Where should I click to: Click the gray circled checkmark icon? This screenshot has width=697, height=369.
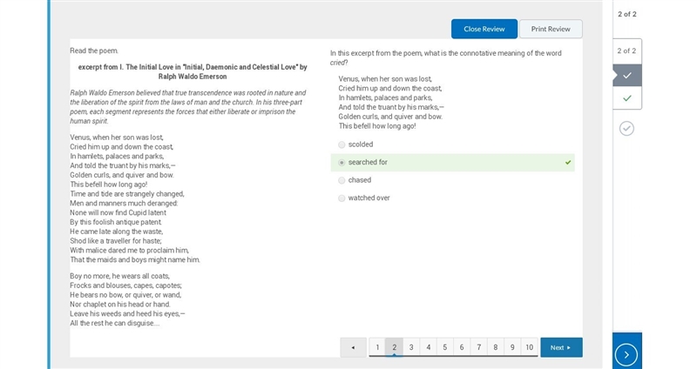coord(626,129)
